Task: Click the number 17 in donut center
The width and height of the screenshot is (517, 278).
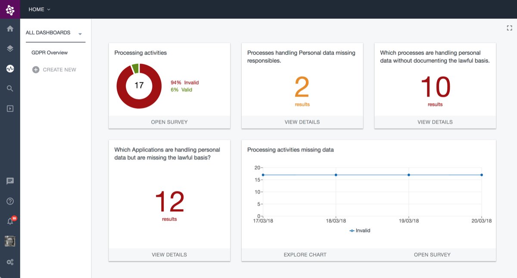Action: [x=139, y=86]
